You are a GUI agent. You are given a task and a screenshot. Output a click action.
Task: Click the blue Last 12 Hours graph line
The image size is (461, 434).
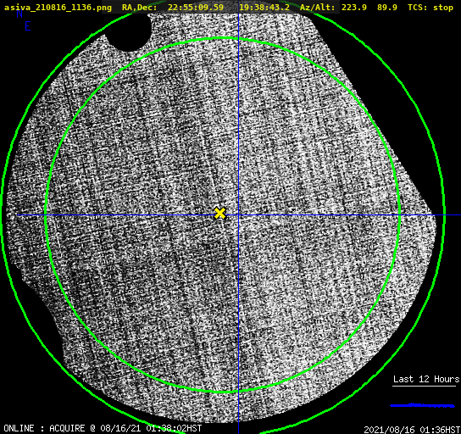click(x=422, y=405)
